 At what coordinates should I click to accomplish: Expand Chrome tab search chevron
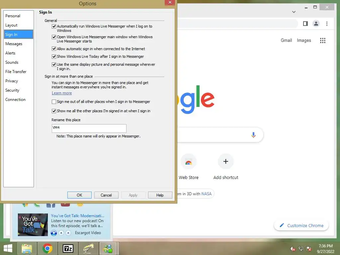click(294, 12)
